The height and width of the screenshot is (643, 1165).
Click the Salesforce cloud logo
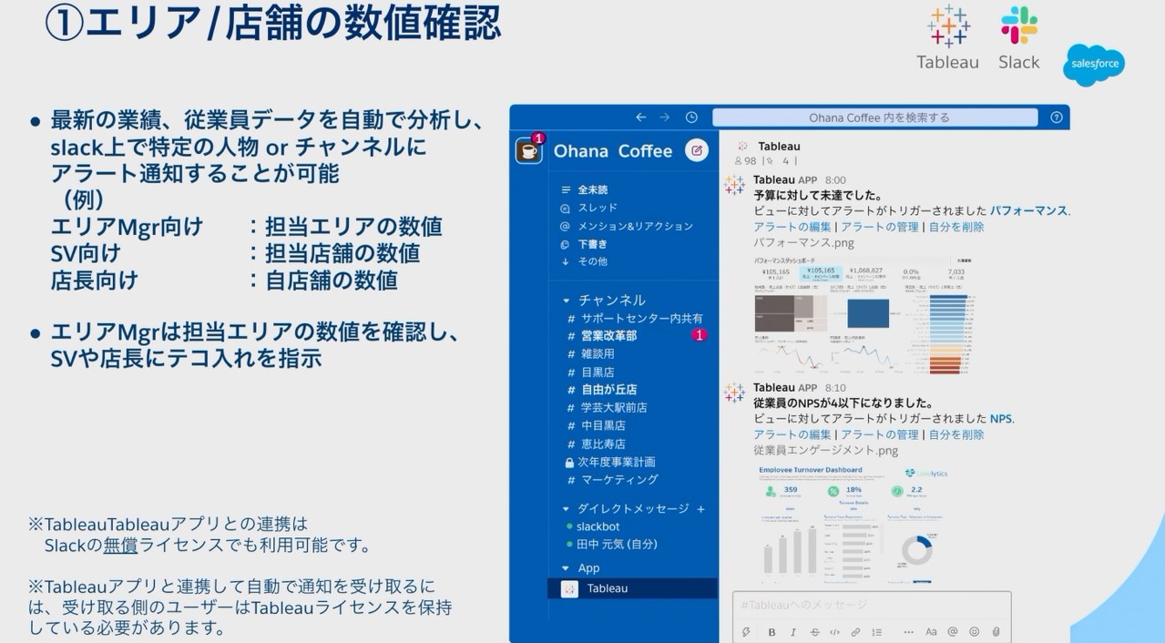tap(1093, 64)
